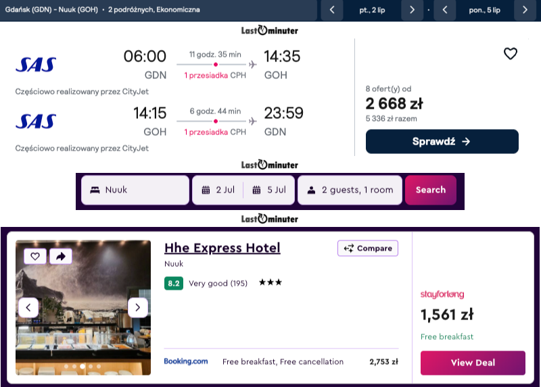Viewport: 541px width, 387px height.
Task: Search hotels with the Search button
Action: [431, 190]
